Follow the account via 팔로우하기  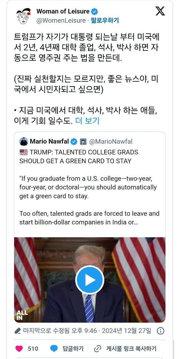[105, 20]
